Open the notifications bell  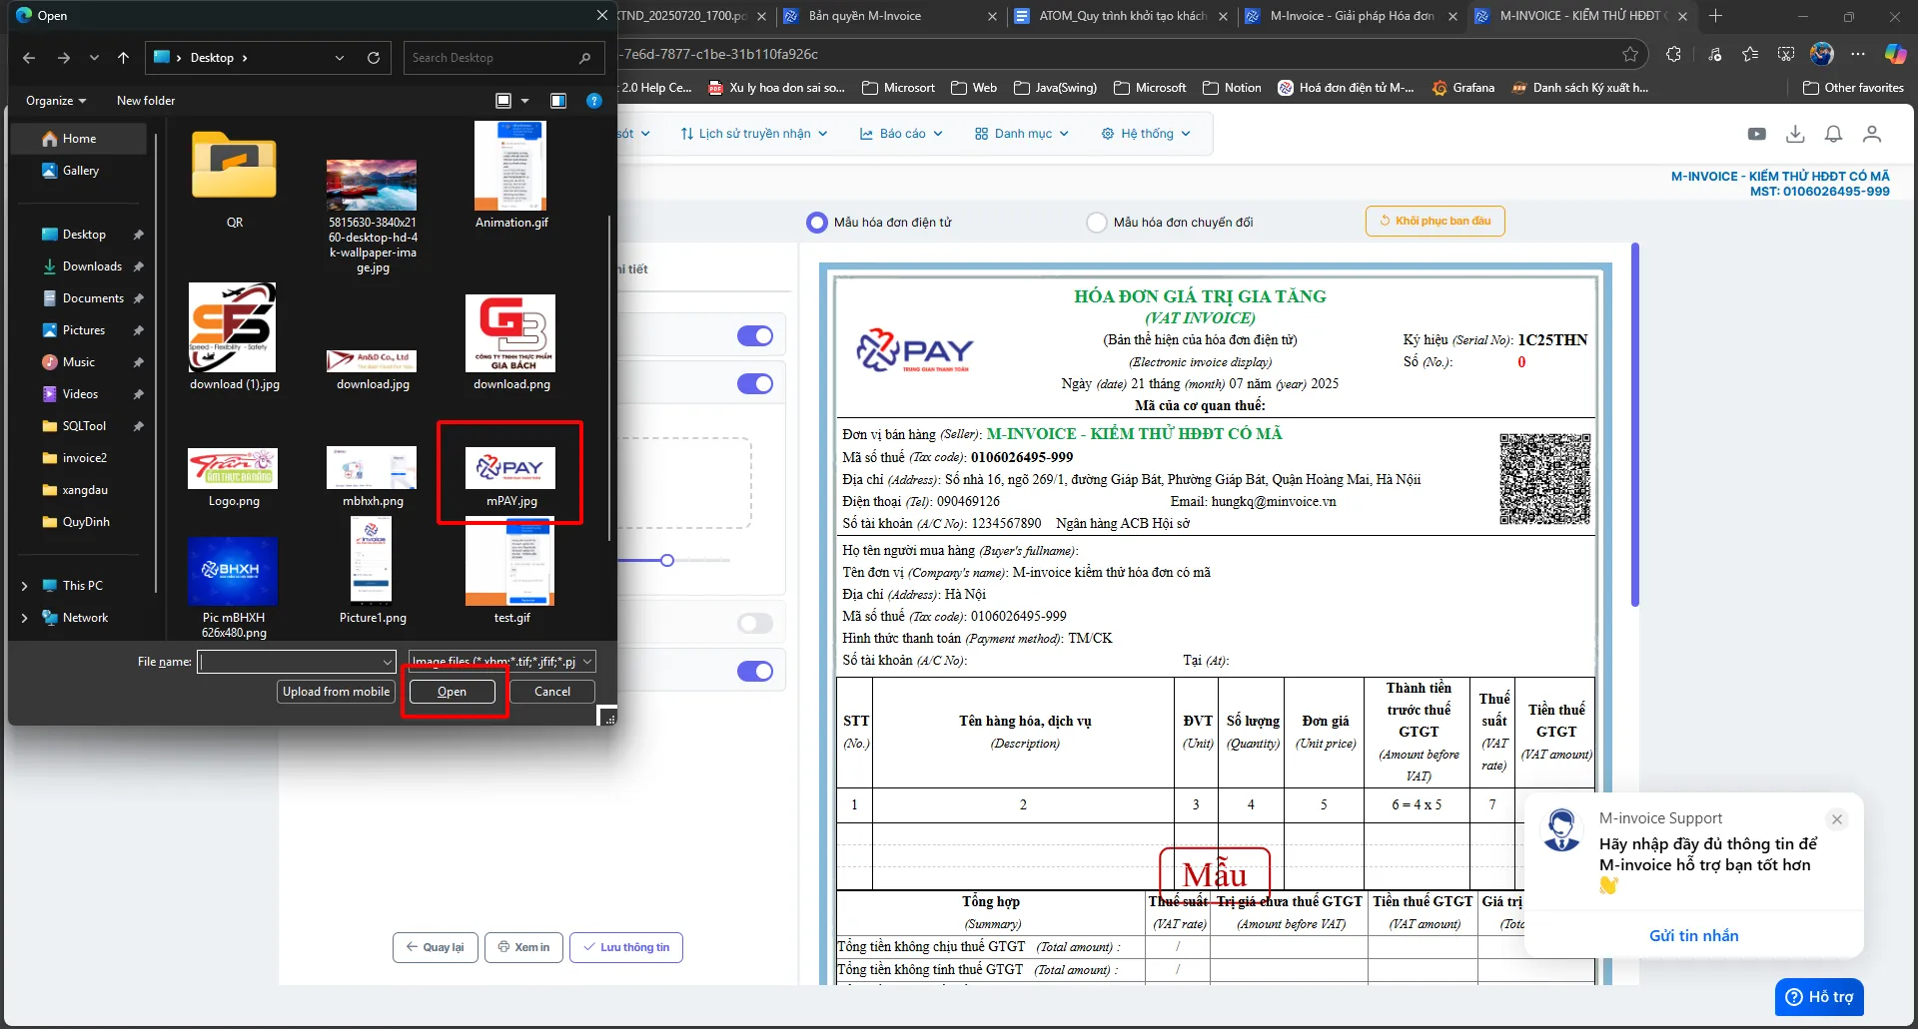[x=1833, y=134]
